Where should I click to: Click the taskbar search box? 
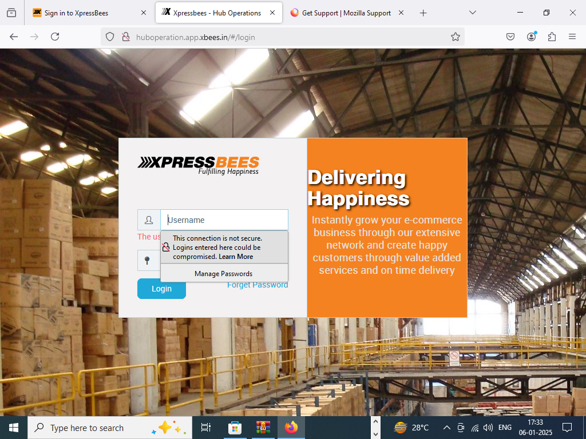(110, 428)
